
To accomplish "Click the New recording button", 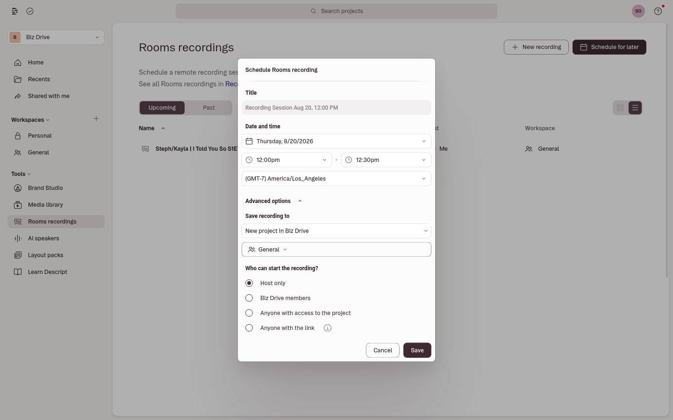I will click(536, 47).
